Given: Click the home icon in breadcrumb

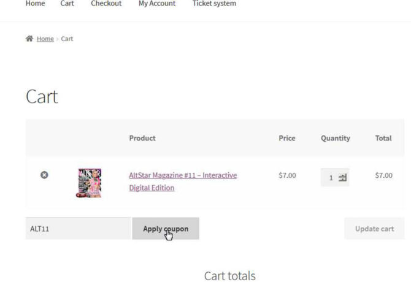Looking at the screenshot, I should 29,39.
